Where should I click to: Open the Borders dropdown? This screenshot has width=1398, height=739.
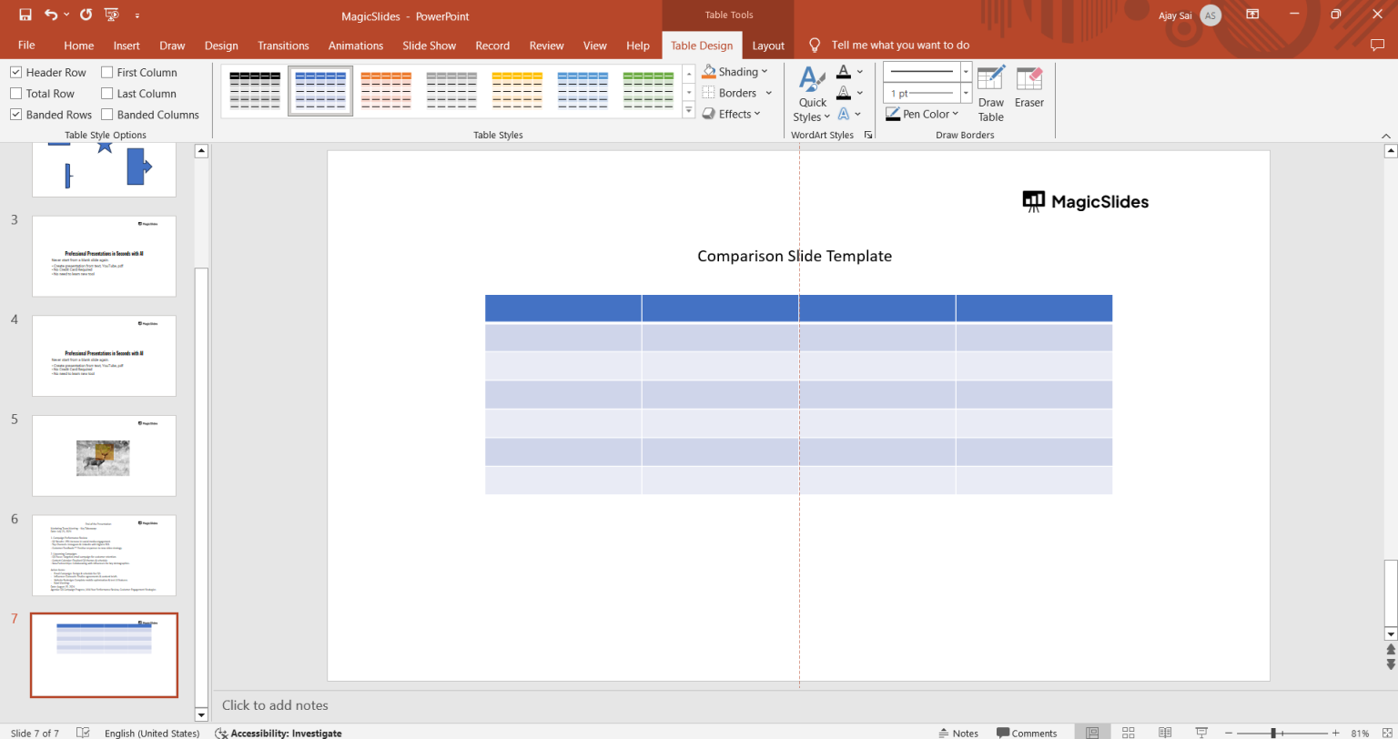click(x=737, y=93)
